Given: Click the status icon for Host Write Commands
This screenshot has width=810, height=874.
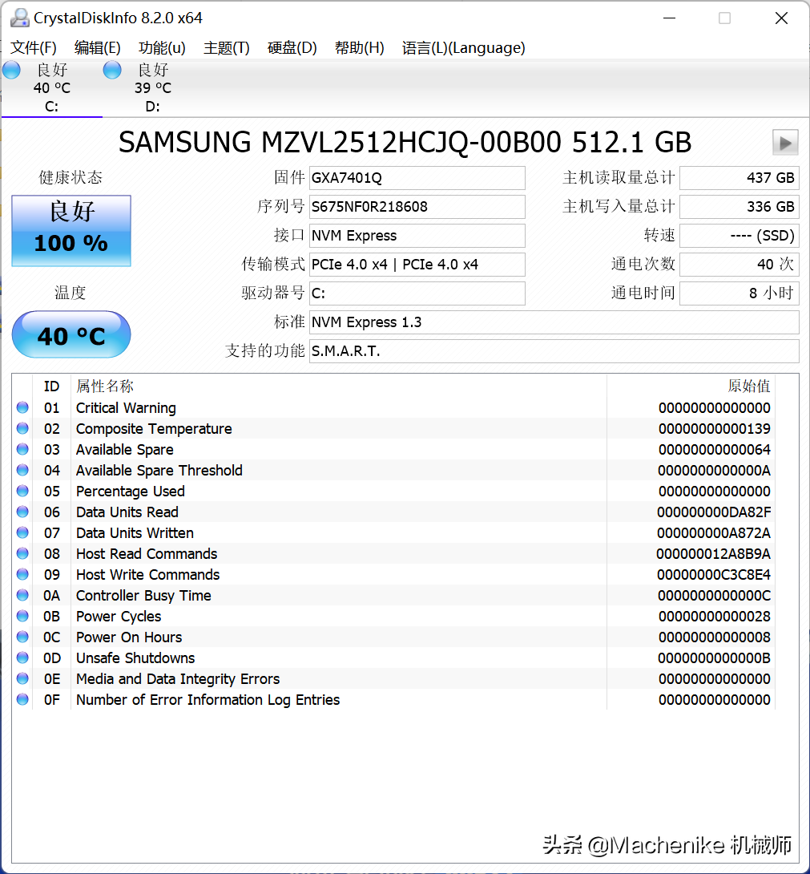Looking at the screenshot, I should pos(22,574).
